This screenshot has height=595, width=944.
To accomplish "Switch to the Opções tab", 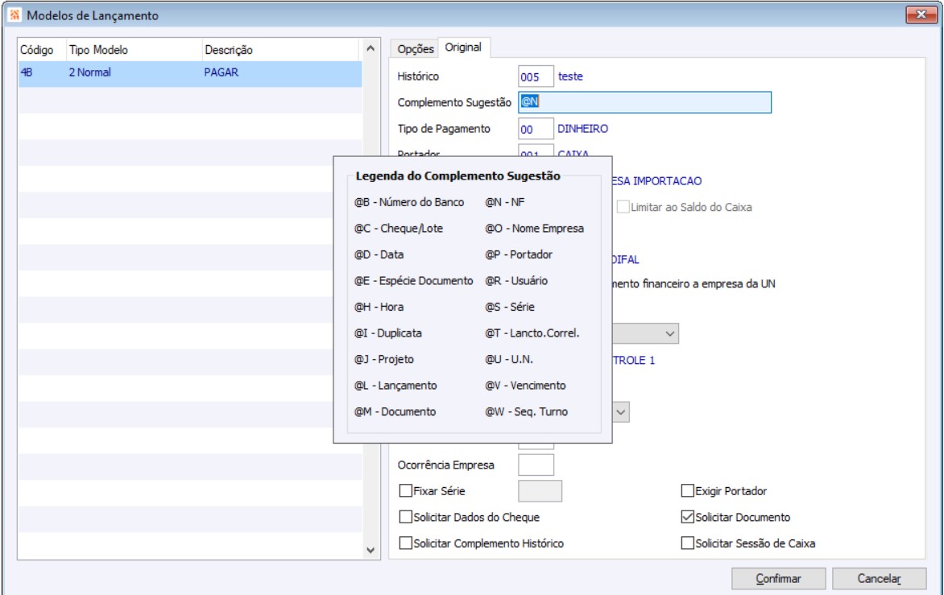I will pyautogui.click(x=416, y=49).
